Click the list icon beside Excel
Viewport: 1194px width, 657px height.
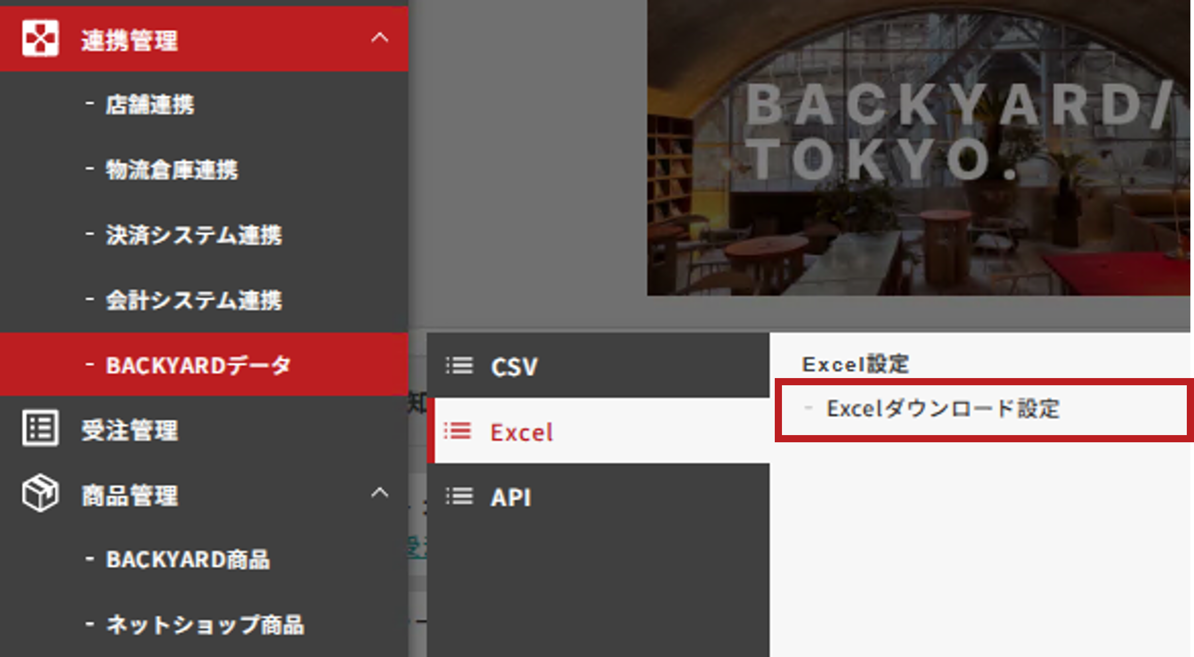[x=457, y=431]
